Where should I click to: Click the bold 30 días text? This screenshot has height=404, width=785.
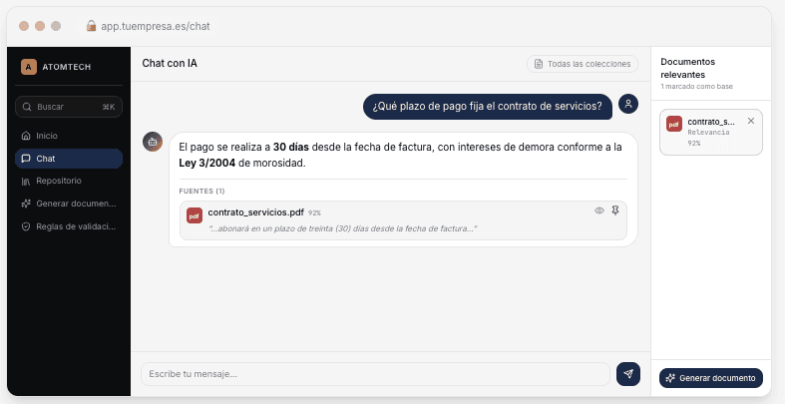(x=291, y=148)
